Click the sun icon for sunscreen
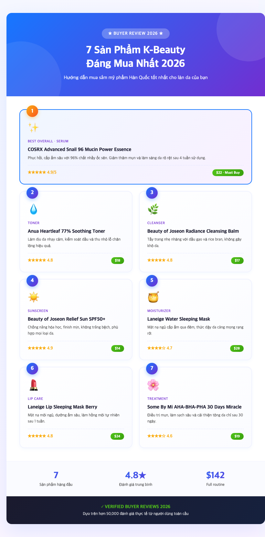Screen dimensions: 265x537 pyautogui.click(x=33, y=297)
